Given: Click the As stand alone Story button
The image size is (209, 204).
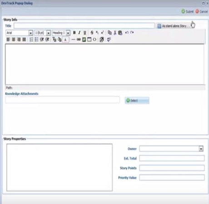Looking at the screenshot, I should 172,26.
